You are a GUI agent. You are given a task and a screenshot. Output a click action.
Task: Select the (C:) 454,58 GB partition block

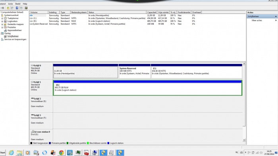tap(197, 71)
